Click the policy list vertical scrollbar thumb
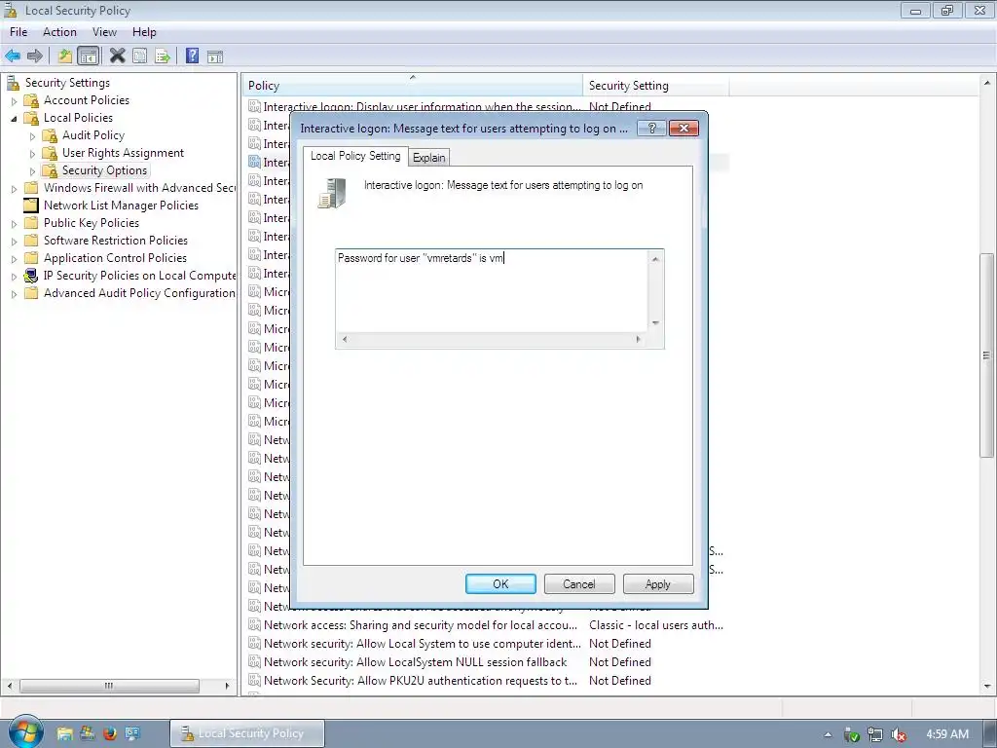This screenshot has height=748, width=997. click(987, 355)
